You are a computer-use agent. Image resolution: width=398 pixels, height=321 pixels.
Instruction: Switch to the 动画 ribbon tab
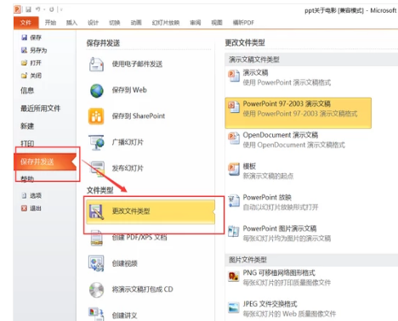136,23
